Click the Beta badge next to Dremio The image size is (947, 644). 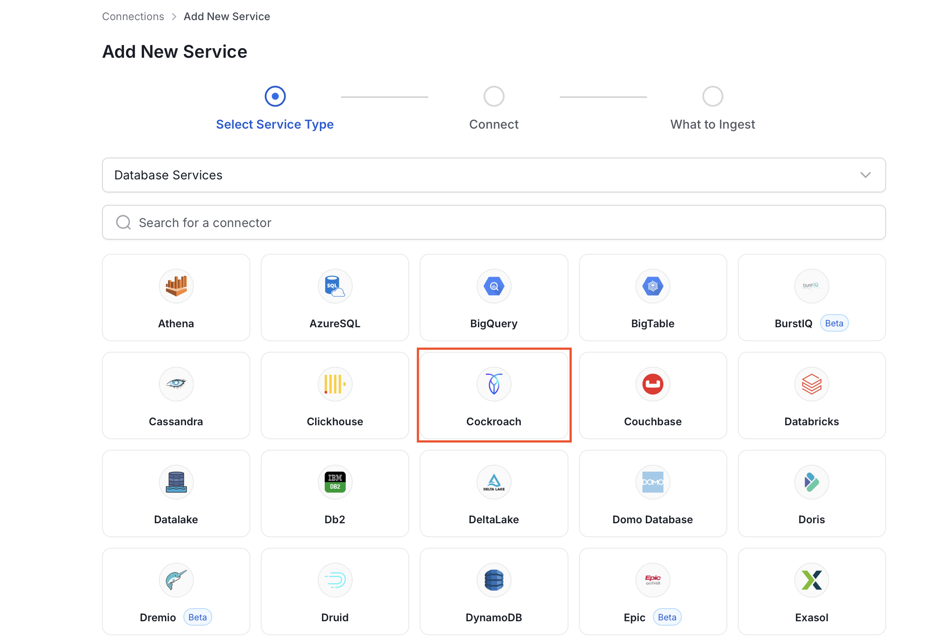point(197,617)
